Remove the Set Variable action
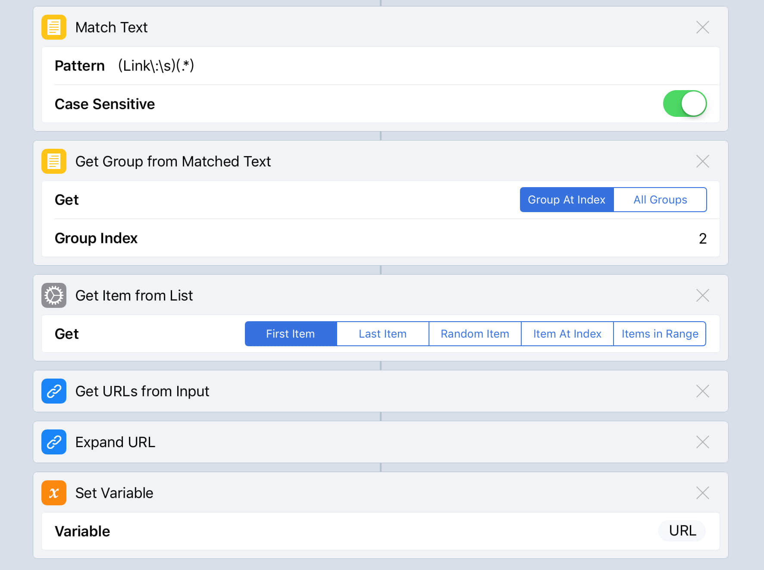This screenshot has width=764, height=570. (702, 493)
